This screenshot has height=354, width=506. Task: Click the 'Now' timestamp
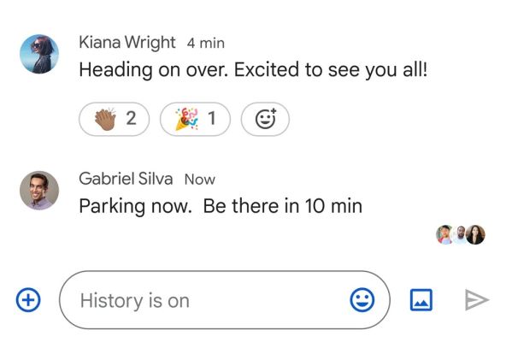click(x=200, y=180)
